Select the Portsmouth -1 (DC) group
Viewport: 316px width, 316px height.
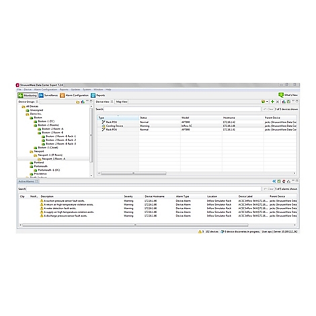click(x=49, y=170)
